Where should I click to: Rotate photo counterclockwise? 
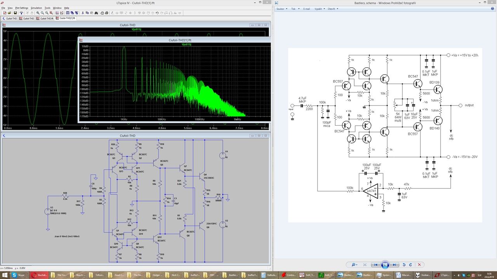point(404,265)
